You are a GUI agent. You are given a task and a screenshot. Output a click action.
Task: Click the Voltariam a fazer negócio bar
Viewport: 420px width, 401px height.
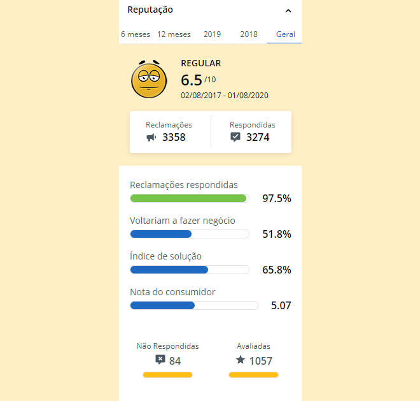[x=190, y=234]
